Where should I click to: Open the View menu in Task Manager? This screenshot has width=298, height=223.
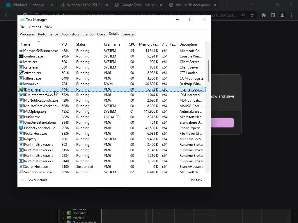(49, 27)
